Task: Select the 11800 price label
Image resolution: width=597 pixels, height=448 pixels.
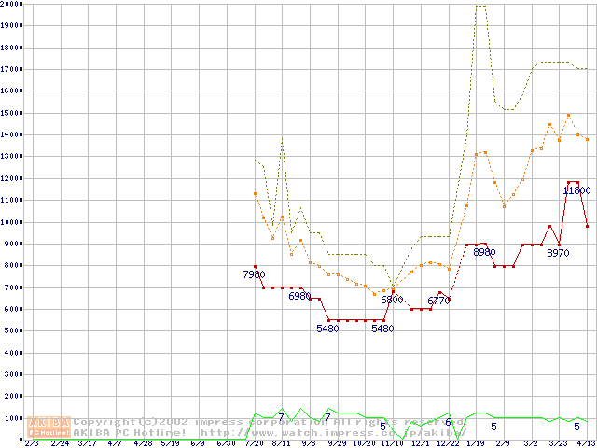Action: point(576,190)
